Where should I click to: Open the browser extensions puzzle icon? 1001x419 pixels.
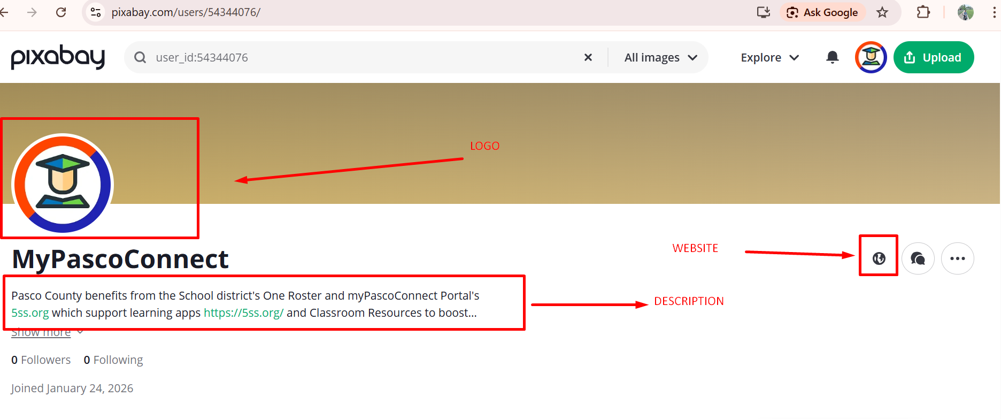[x=923, y=12]
